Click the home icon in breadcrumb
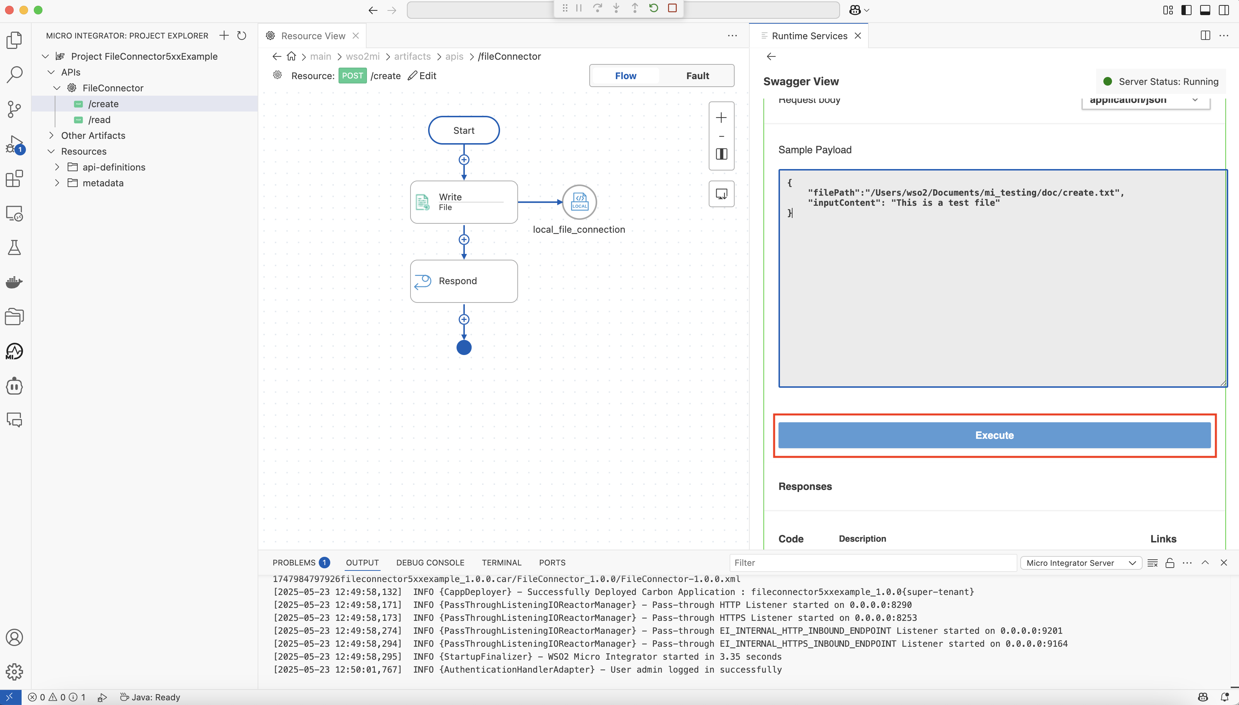The image size is (1239, 705). [291, 56]
